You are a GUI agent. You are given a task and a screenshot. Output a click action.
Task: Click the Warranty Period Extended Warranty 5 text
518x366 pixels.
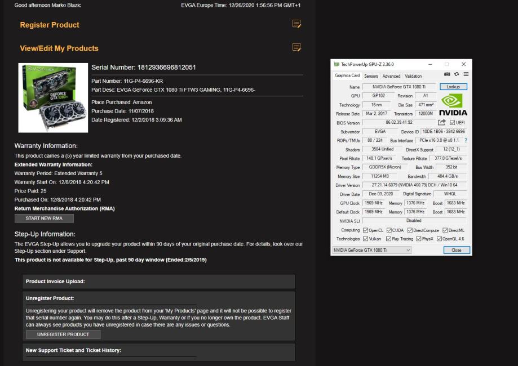[59, 173]
